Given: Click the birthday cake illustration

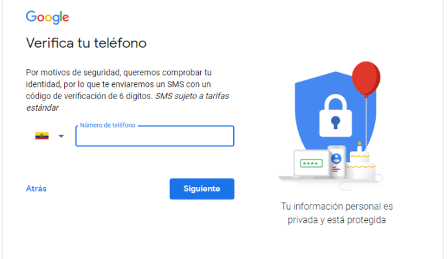Looking at the screenshot, I should click(x=360, y=166).
